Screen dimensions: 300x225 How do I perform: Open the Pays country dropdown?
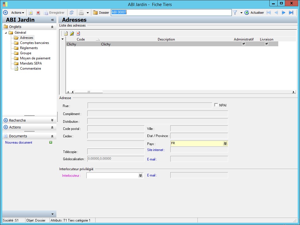coord(225,144)
